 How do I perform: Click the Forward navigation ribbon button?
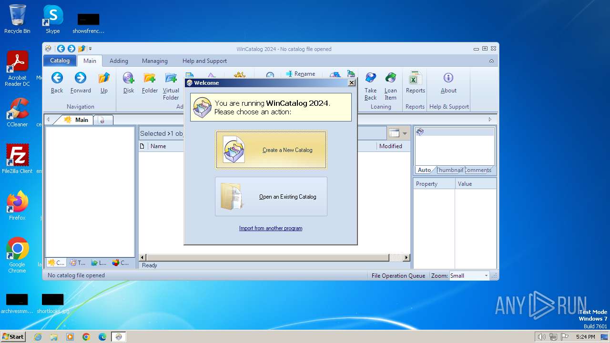coord(81,82)
